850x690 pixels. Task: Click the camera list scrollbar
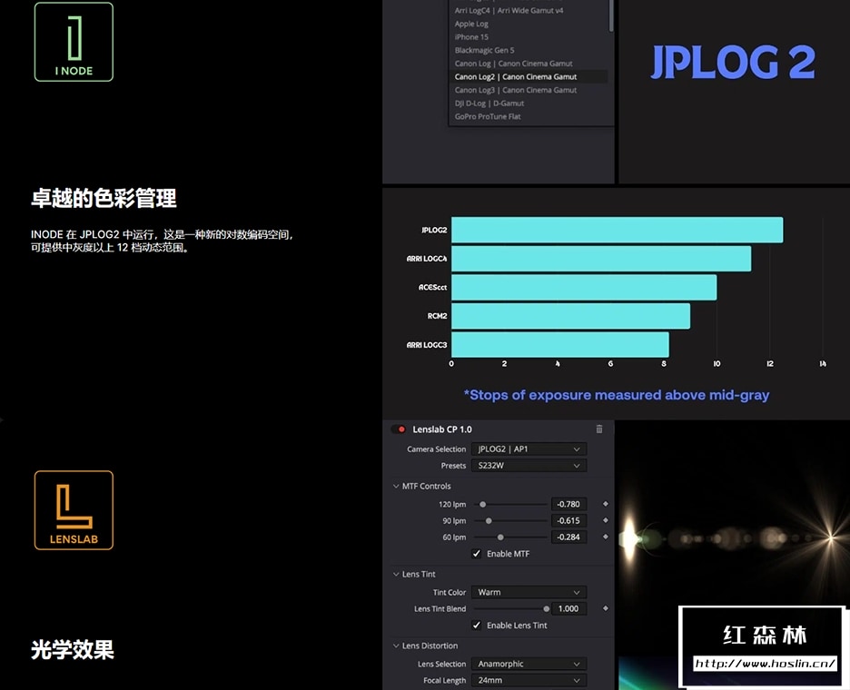(x=611, y=15)
